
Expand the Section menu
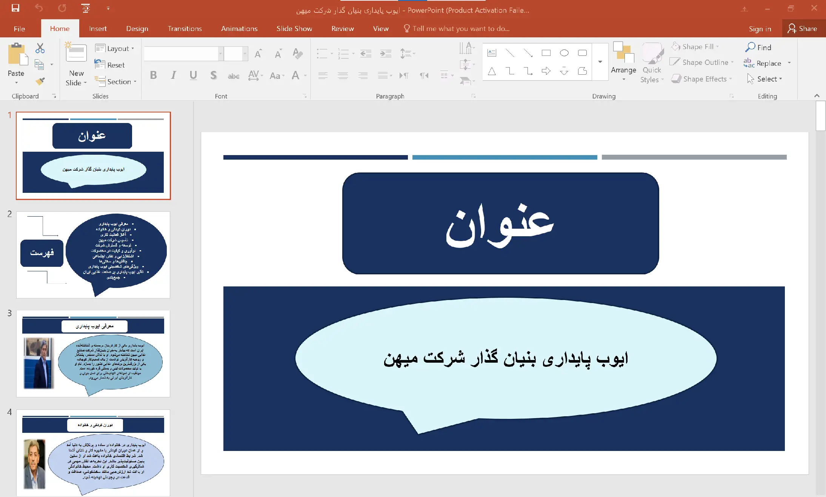[115, 82]
